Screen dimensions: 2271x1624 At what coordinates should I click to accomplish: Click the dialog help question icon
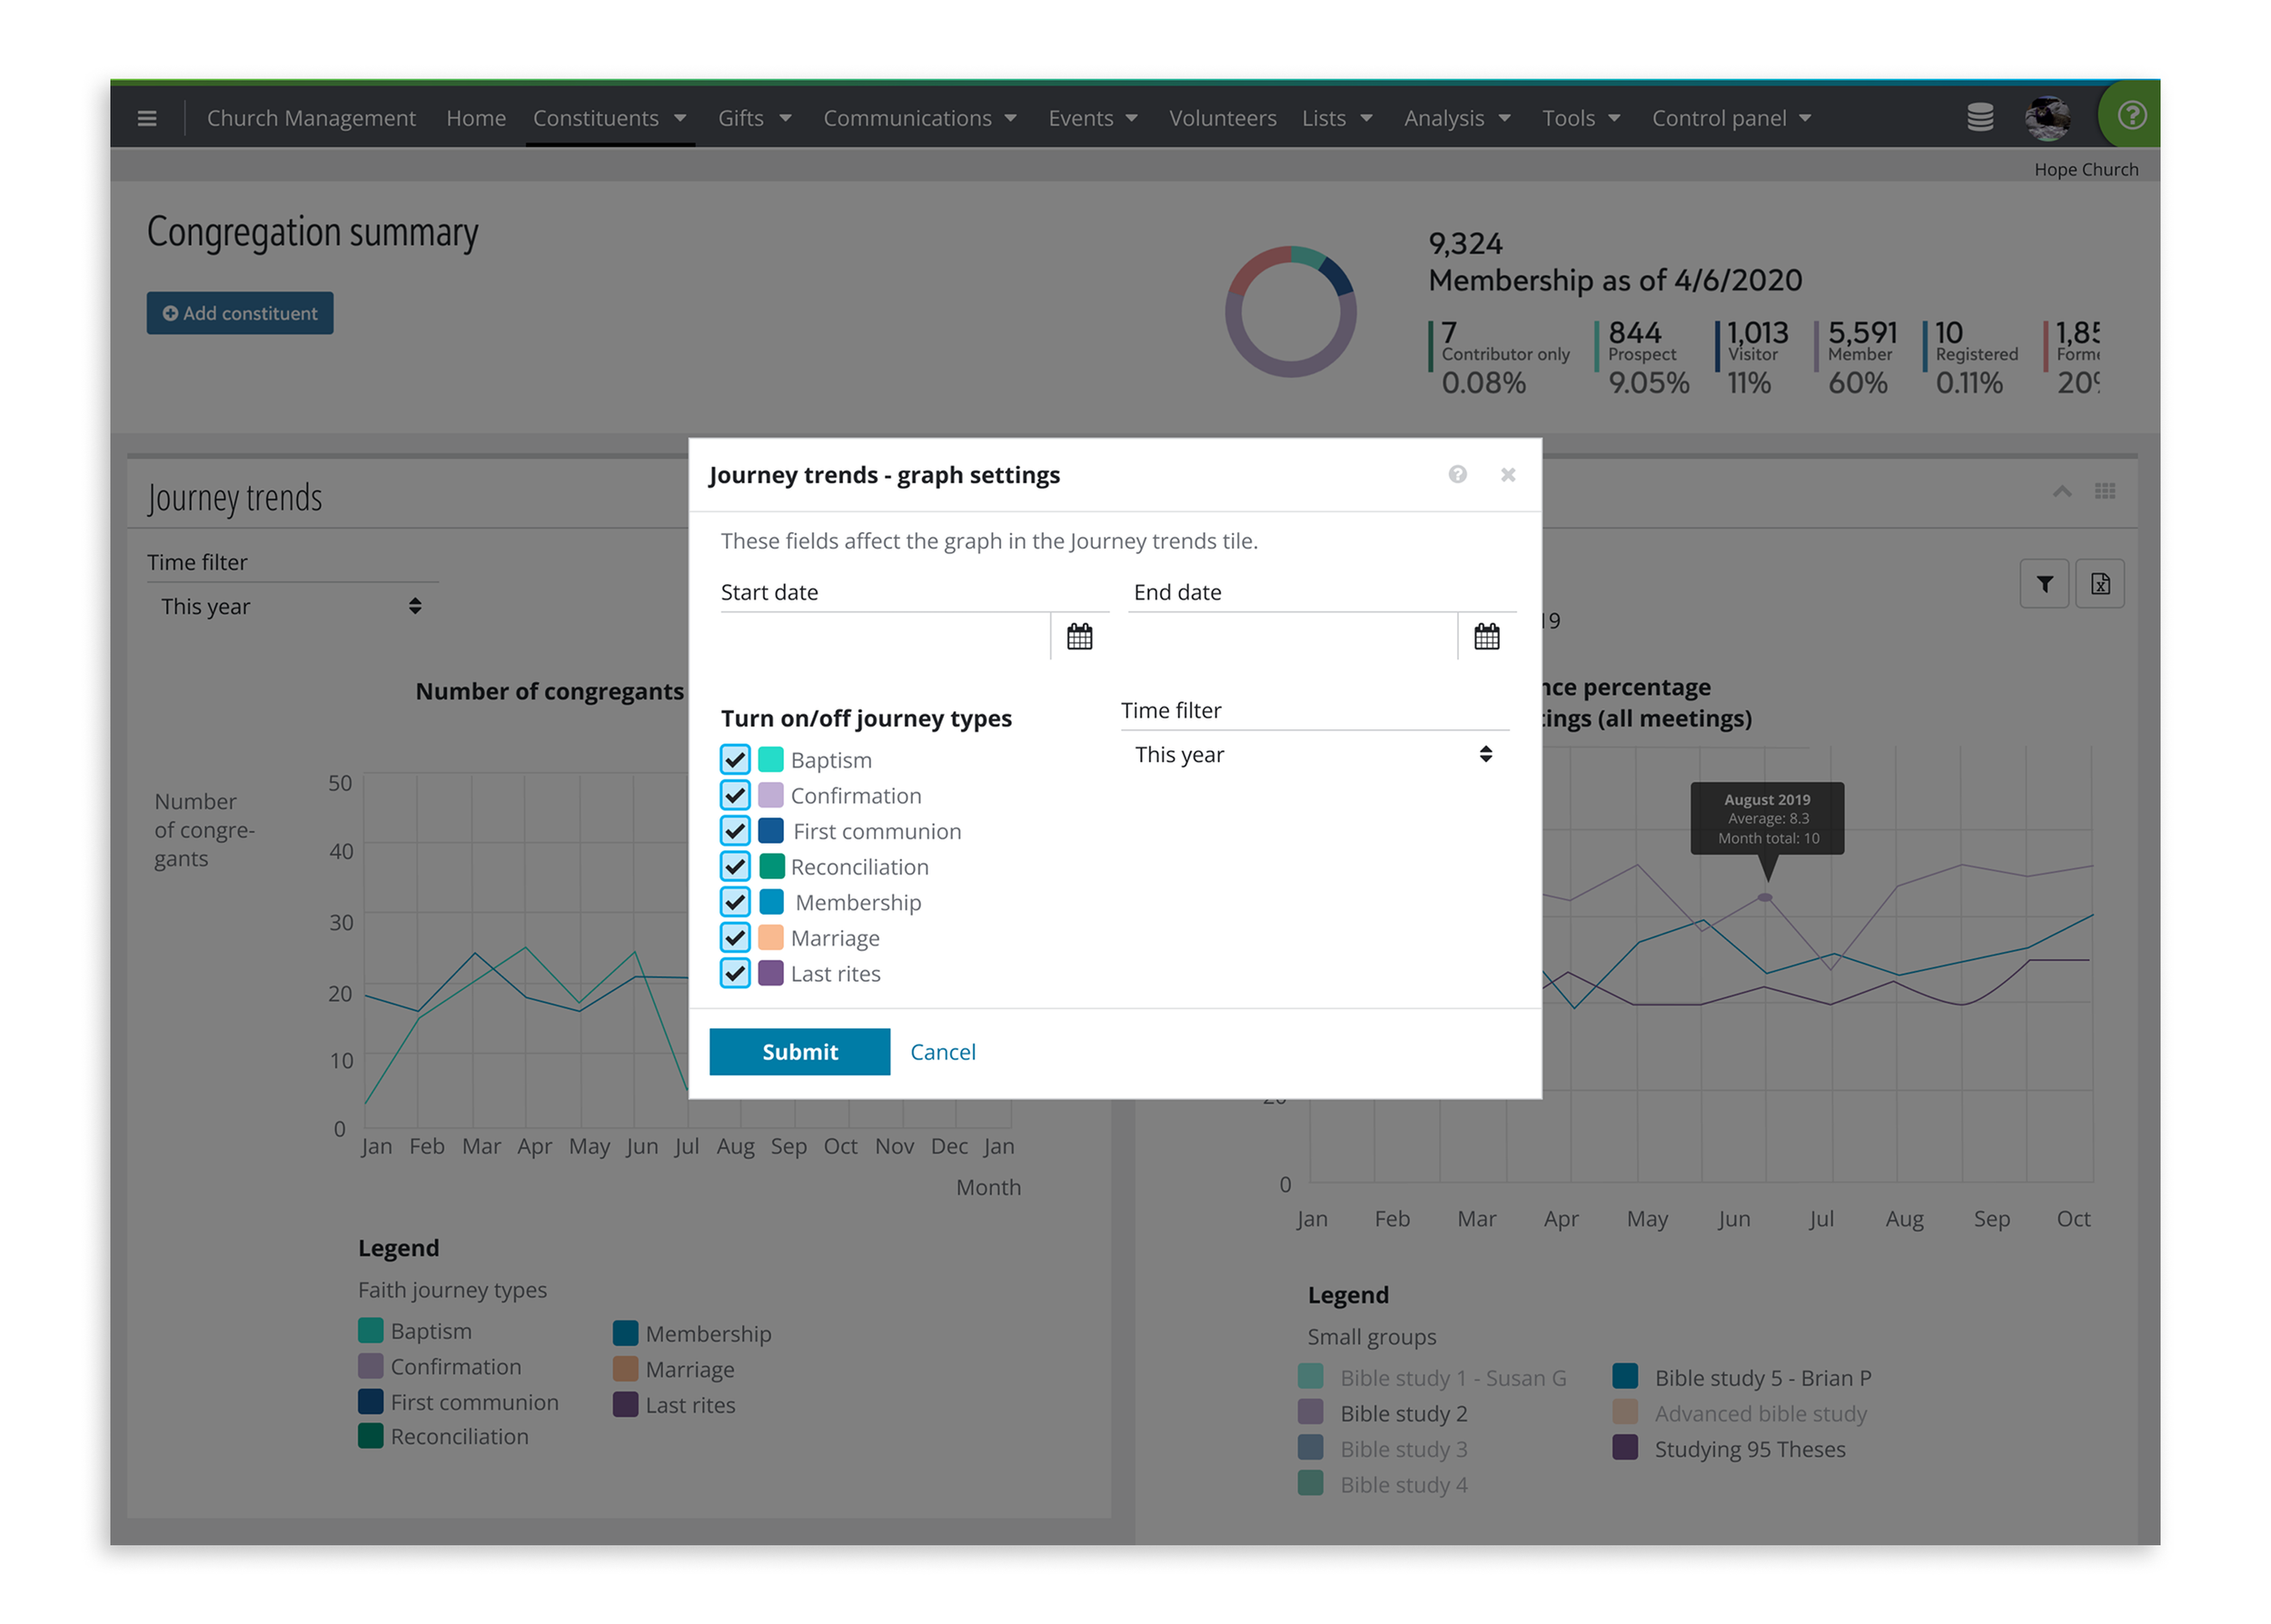point(1456,474)
